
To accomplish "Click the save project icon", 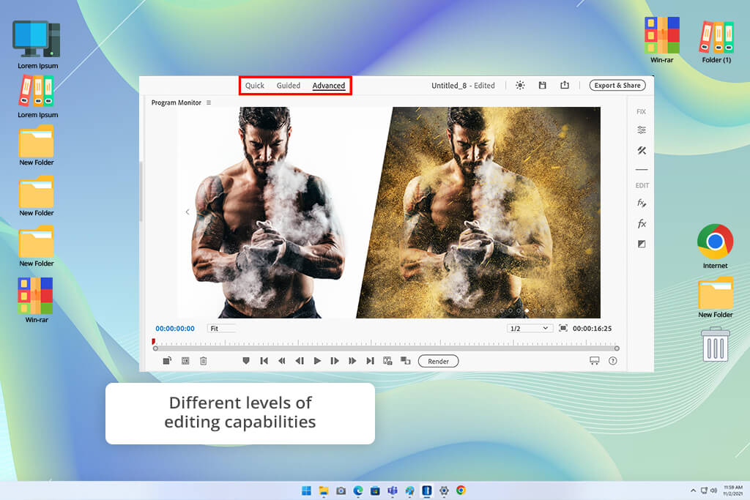I will click(542, 86).
